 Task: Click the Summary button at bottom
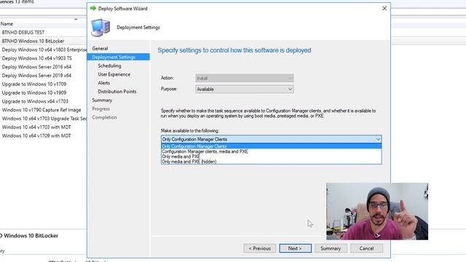click(x=331, y=248)
